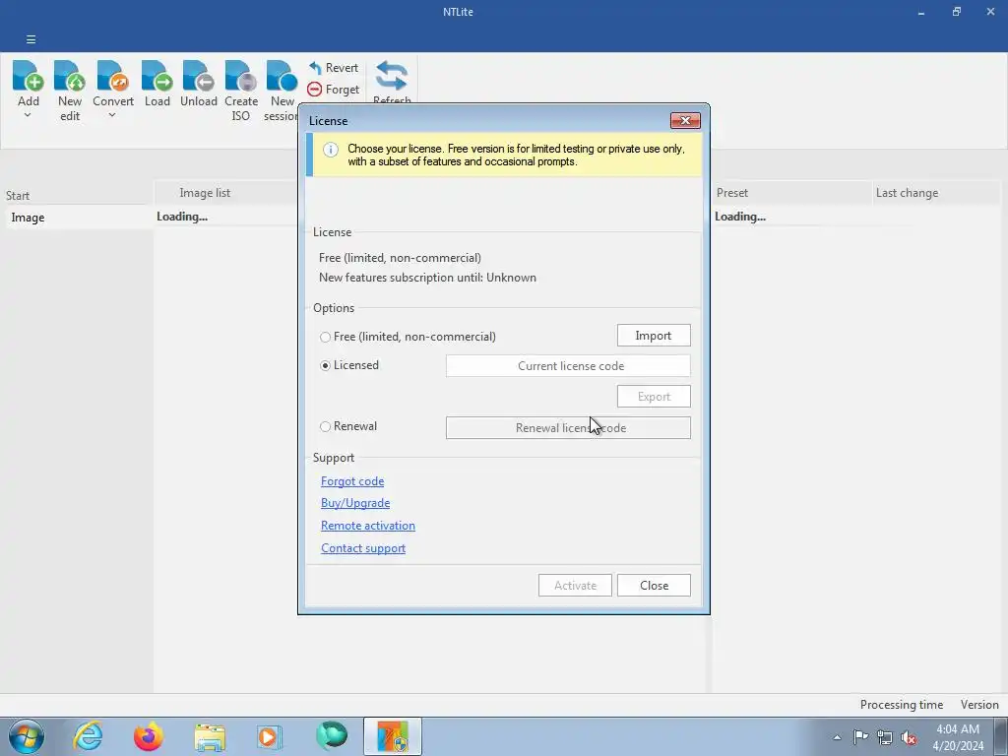The image size is (1008, 756).
Task: Click the Revert toolbar item
Action: 334,68
